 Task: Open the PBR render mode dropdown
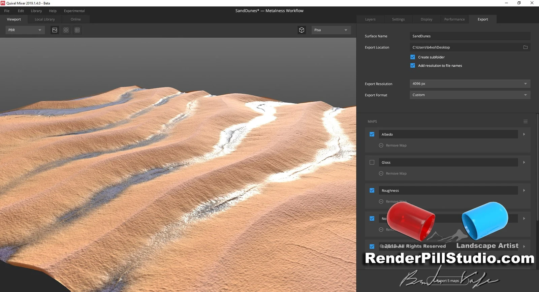coord(25,30)
